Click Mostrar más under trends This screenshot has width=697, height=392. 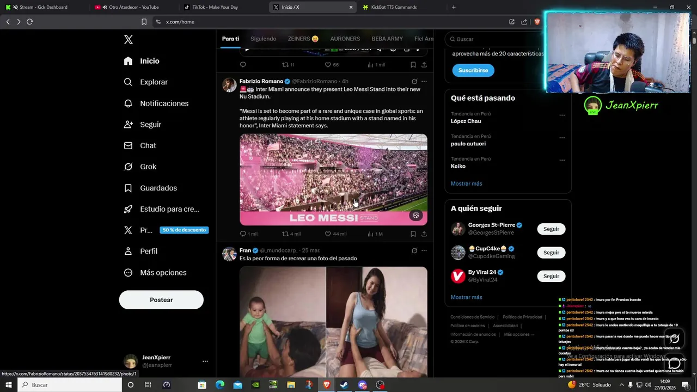coord(466,183)
